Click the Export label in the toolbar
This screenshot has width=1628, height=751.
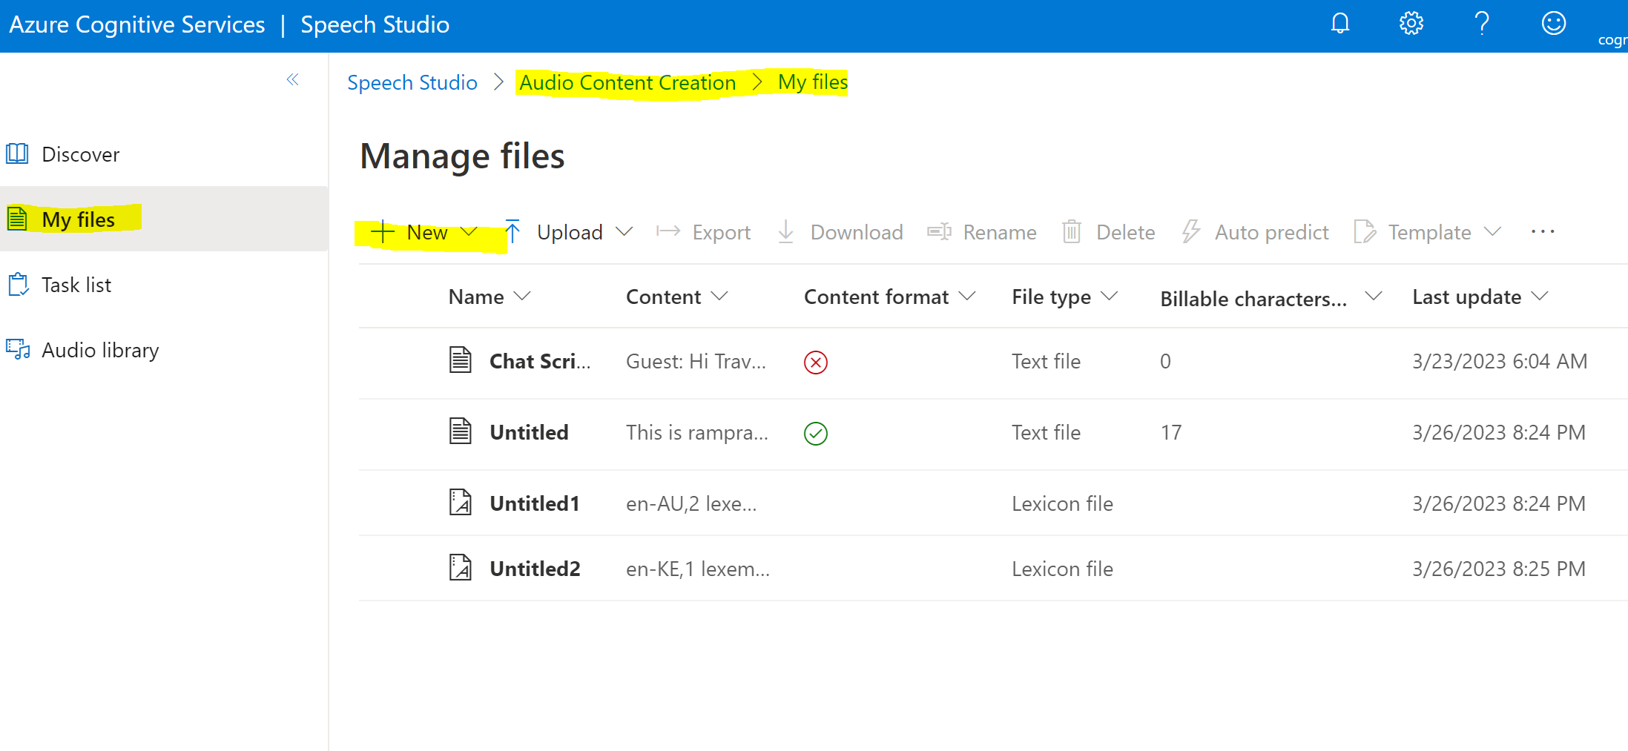722,232
